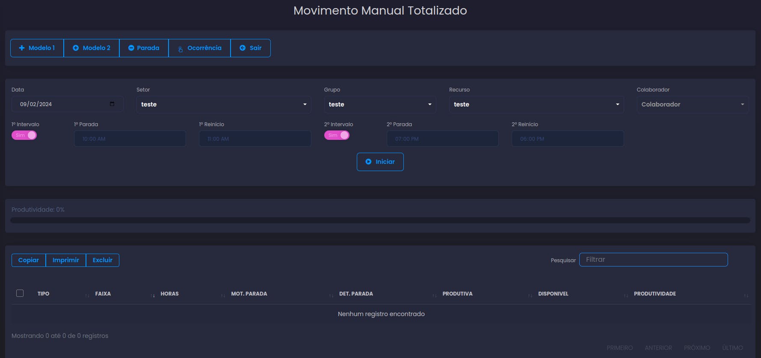Sort table by DISPONIVEL column arrows
Image resolution: width=761 pixels, height=358 pixels.
(x=626, y=296)
